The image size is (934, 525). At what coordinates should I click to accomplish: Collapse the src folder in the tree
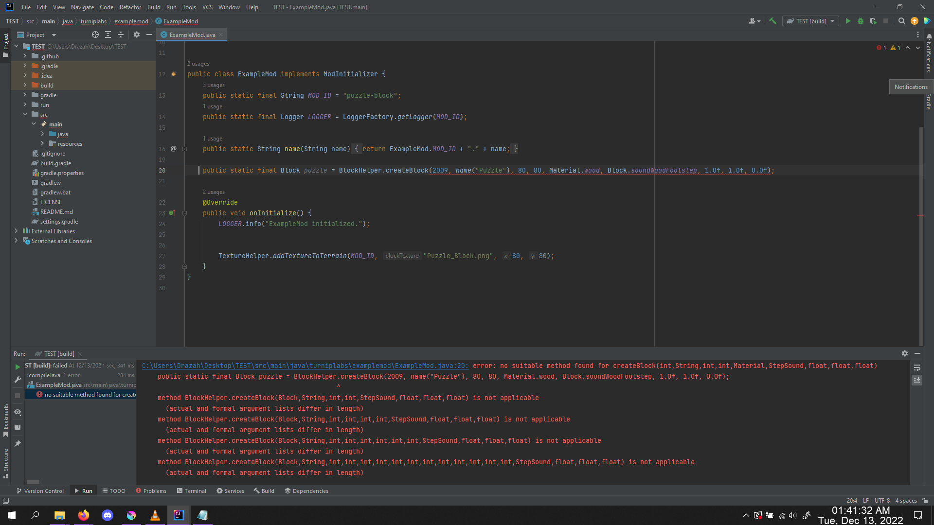pos(25,114)
